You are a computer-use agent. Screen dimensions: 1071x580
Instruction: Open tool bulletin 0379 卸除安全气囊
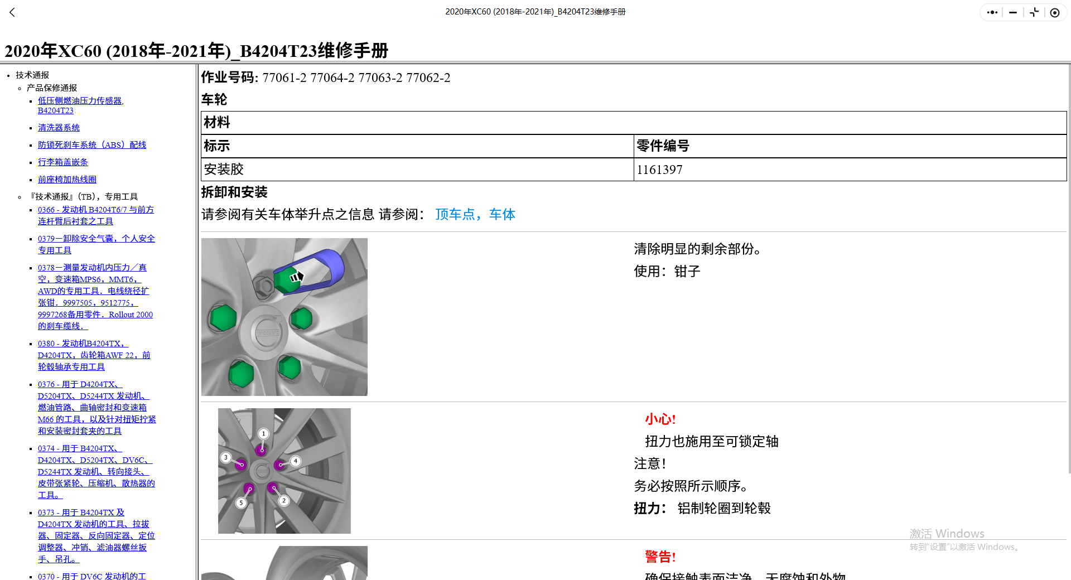97,244
